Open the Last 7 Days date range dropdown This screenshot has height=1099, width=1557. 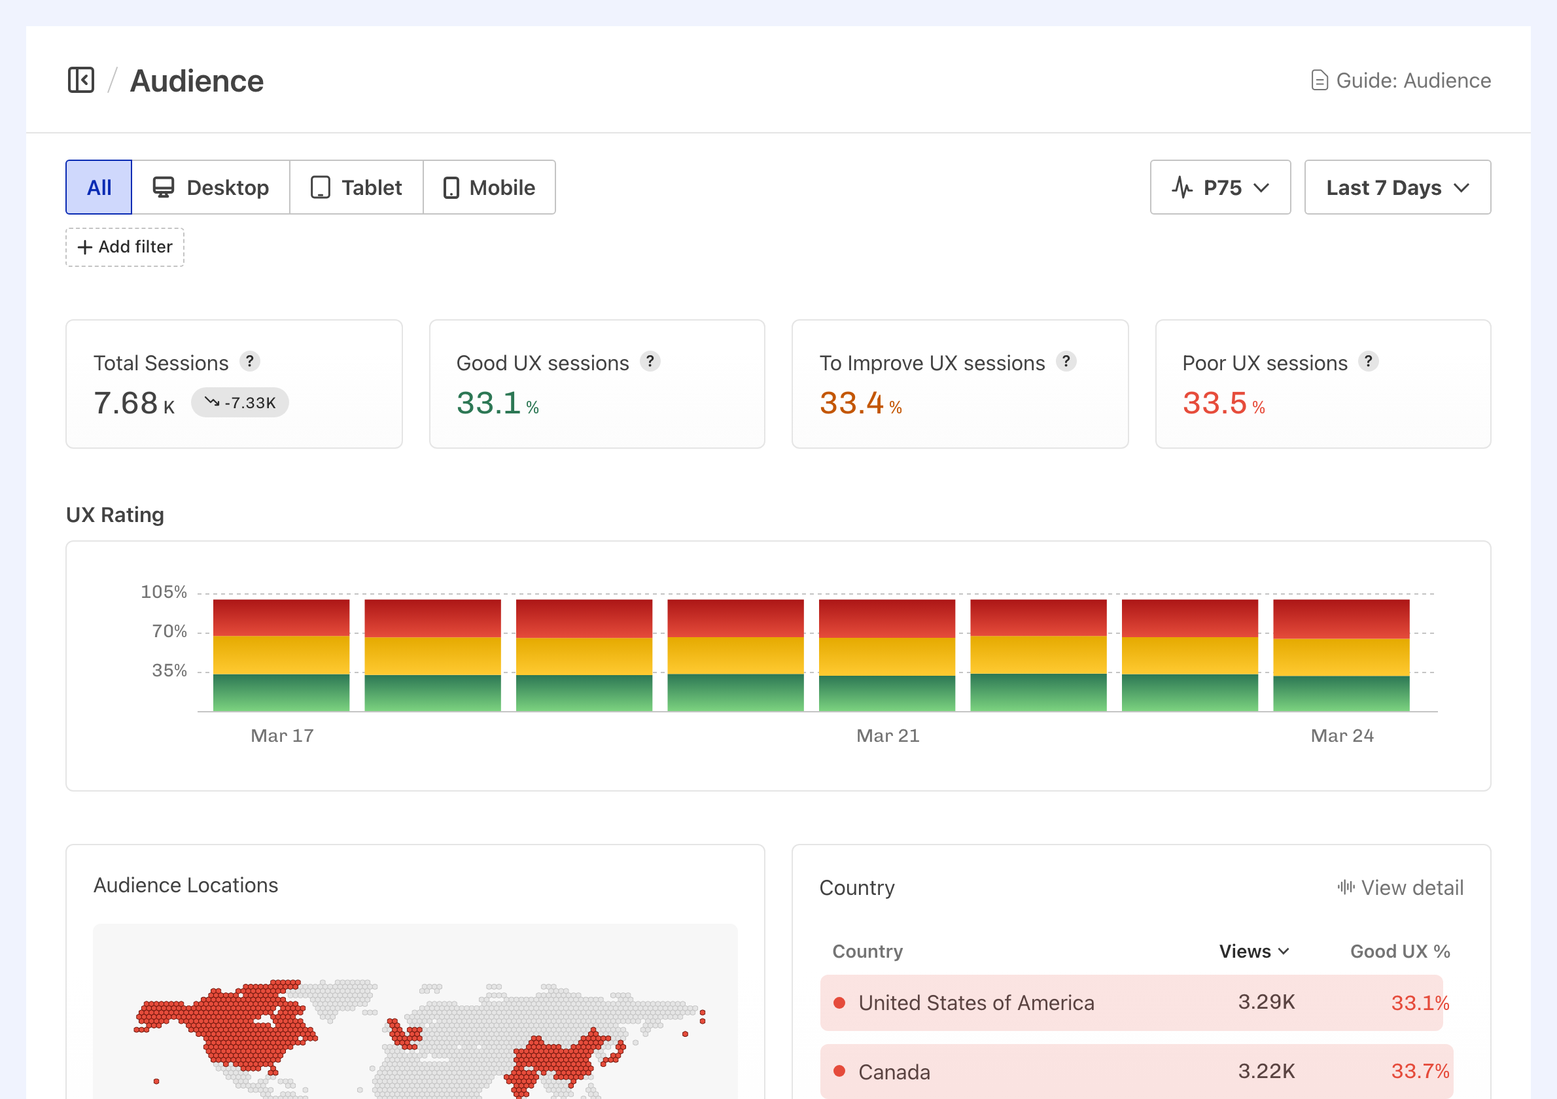1396,187
